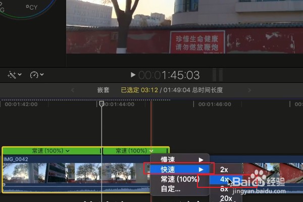303x202 pixels.
Task: Go back in timeline history arrow
Action: (73, 90)
